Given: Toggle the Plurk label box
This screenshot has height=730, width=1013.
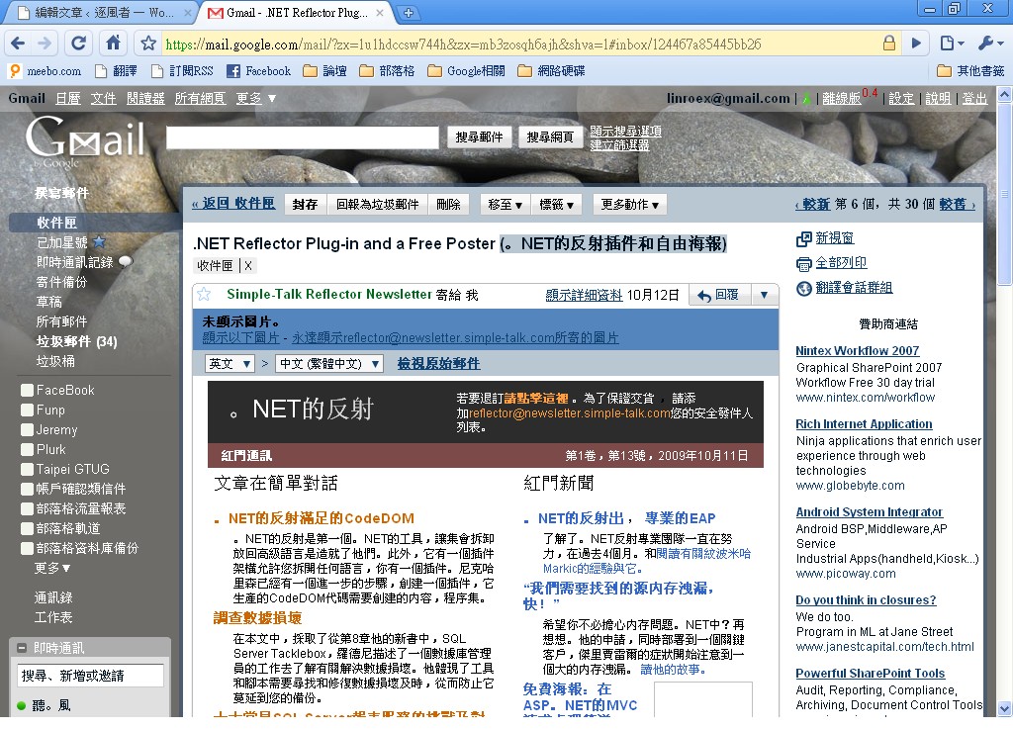Looking at the screenshot, I should (x=27, y=450).
